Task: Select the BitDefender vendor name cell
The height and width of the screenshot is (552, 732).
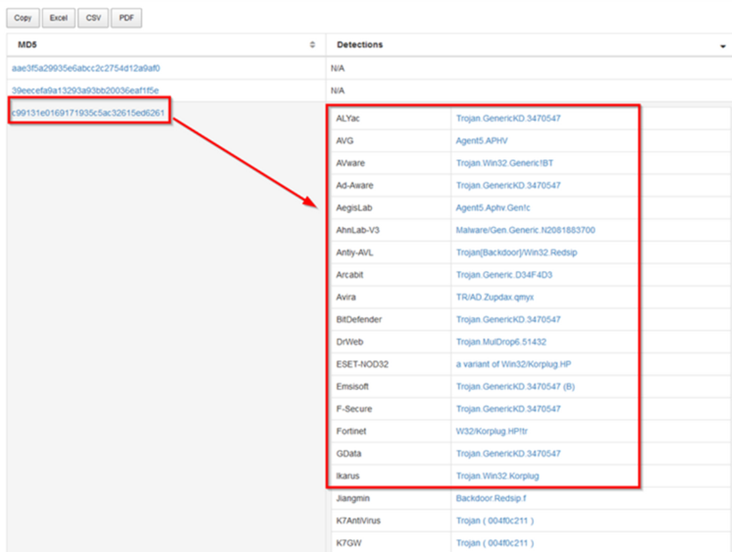Action: click(x=391, y=320)
